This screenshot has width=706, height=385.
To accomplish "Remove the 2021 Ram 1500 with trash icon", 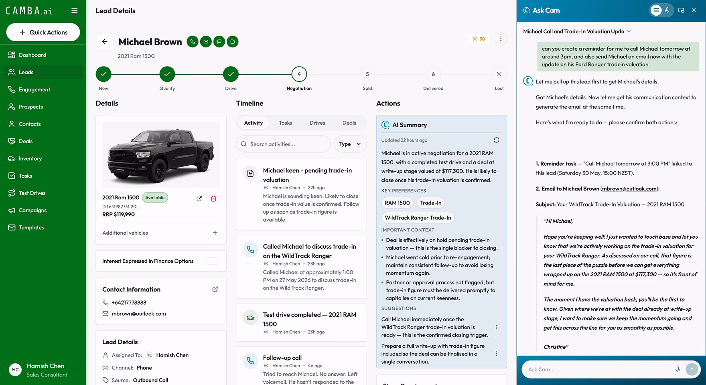I will (213, 199).
